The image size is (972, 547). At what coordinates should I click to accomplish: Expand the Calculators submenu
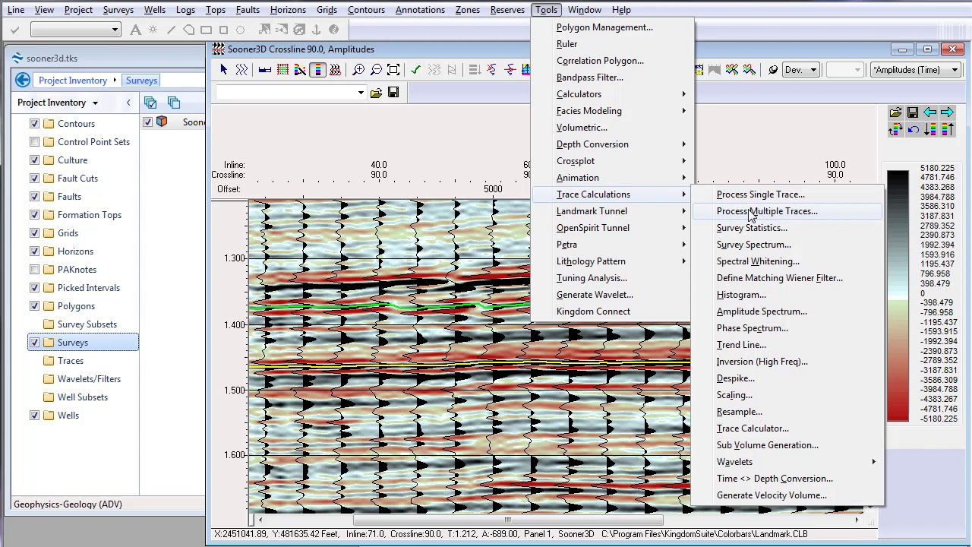(611, 94)
